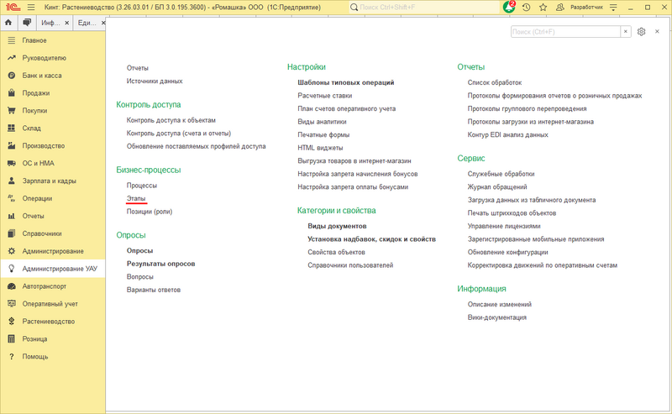Click the Операции section icon

(x=12, y=198)
